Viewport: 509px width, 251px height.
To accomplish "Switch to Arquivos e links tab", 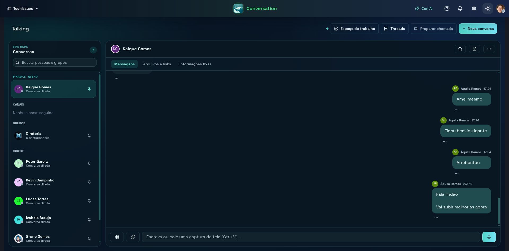I will (157, 64).
